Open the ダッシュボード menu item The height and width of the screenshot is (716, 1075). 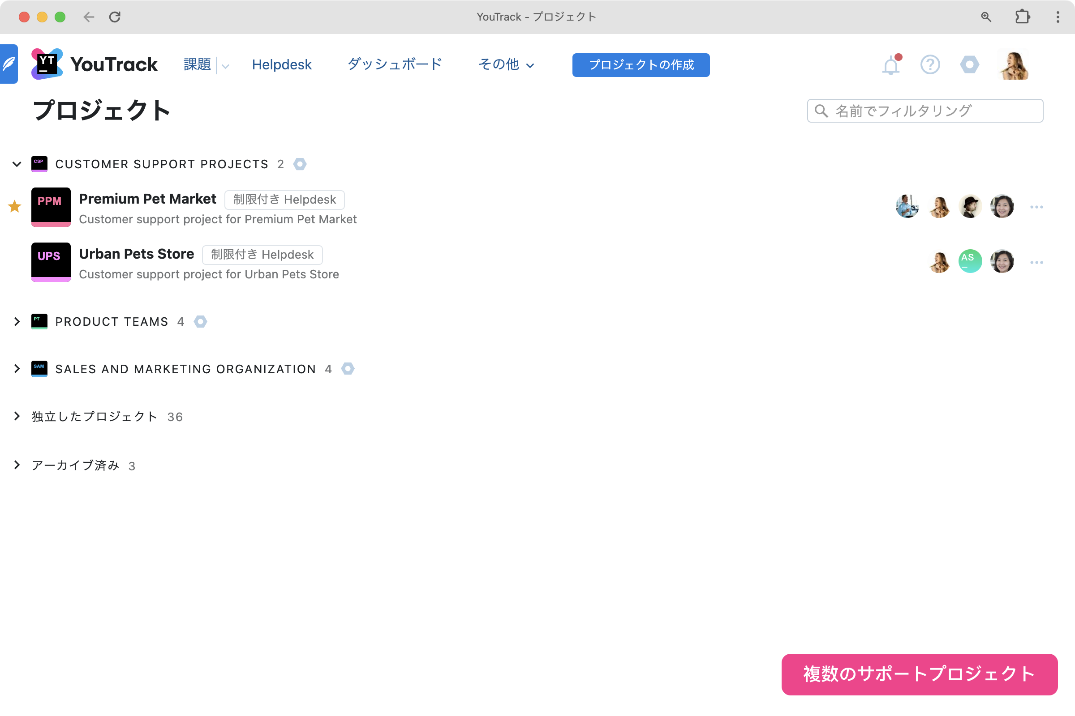[395, 64]
